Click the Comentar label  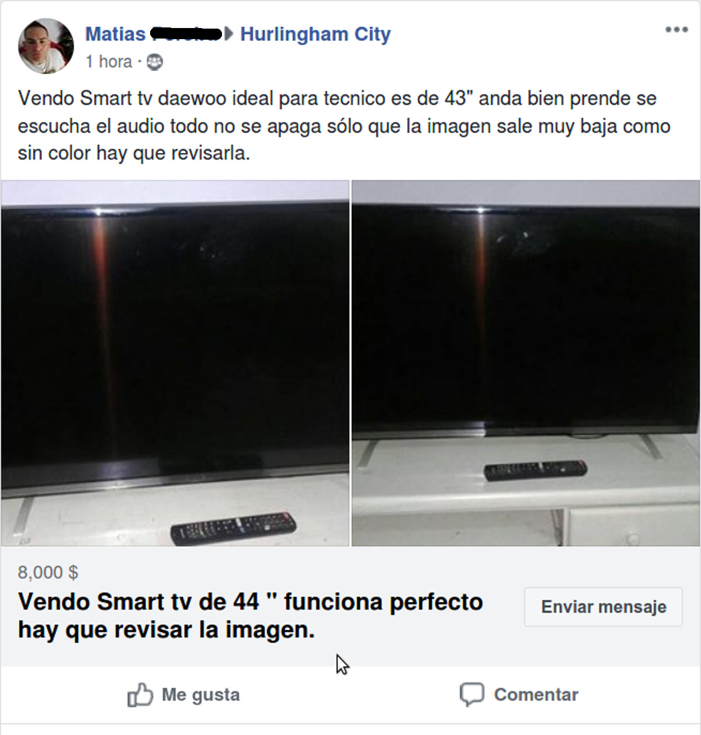pos(536,695)
